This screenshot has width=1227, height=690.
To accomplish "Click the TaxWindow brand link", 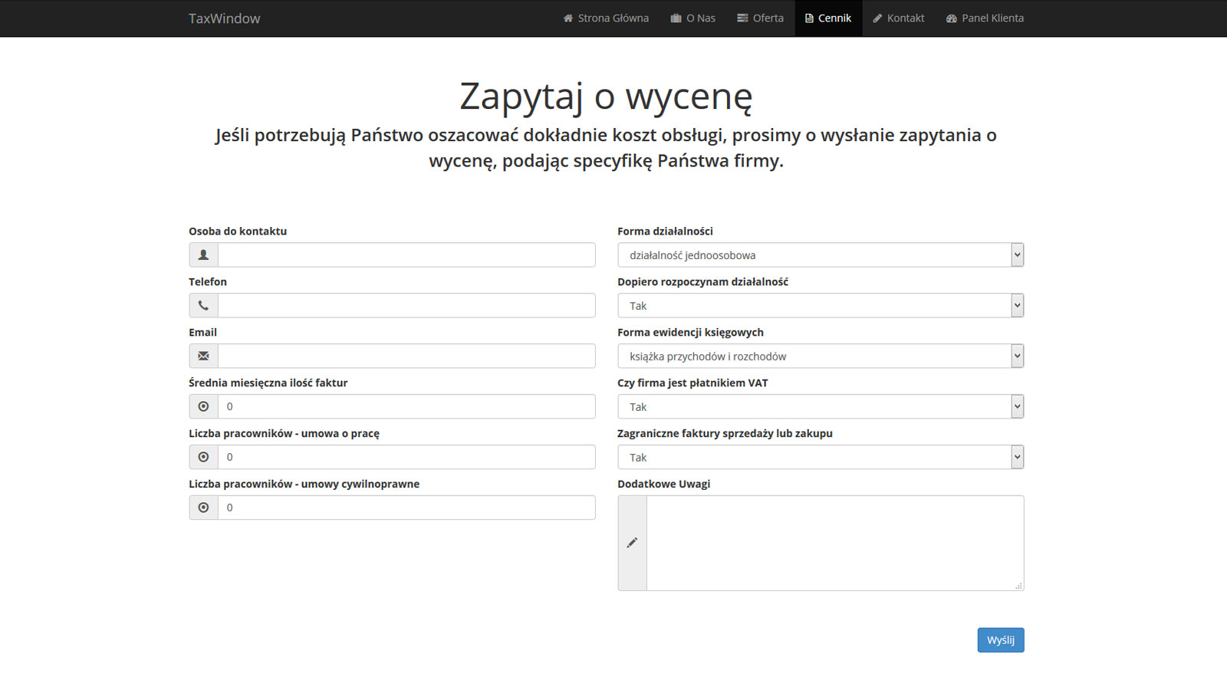I will coord(225,18).
